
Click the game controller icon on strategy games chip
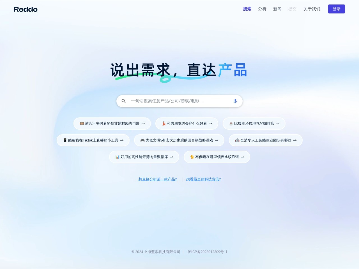tap(142, 140)
